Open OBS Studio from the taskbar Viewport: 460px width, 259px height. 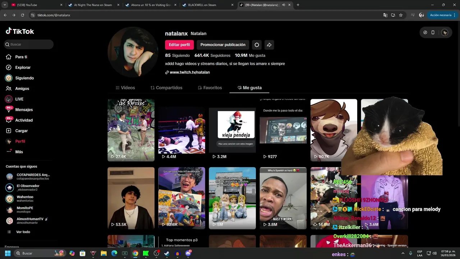pos(156,253)
